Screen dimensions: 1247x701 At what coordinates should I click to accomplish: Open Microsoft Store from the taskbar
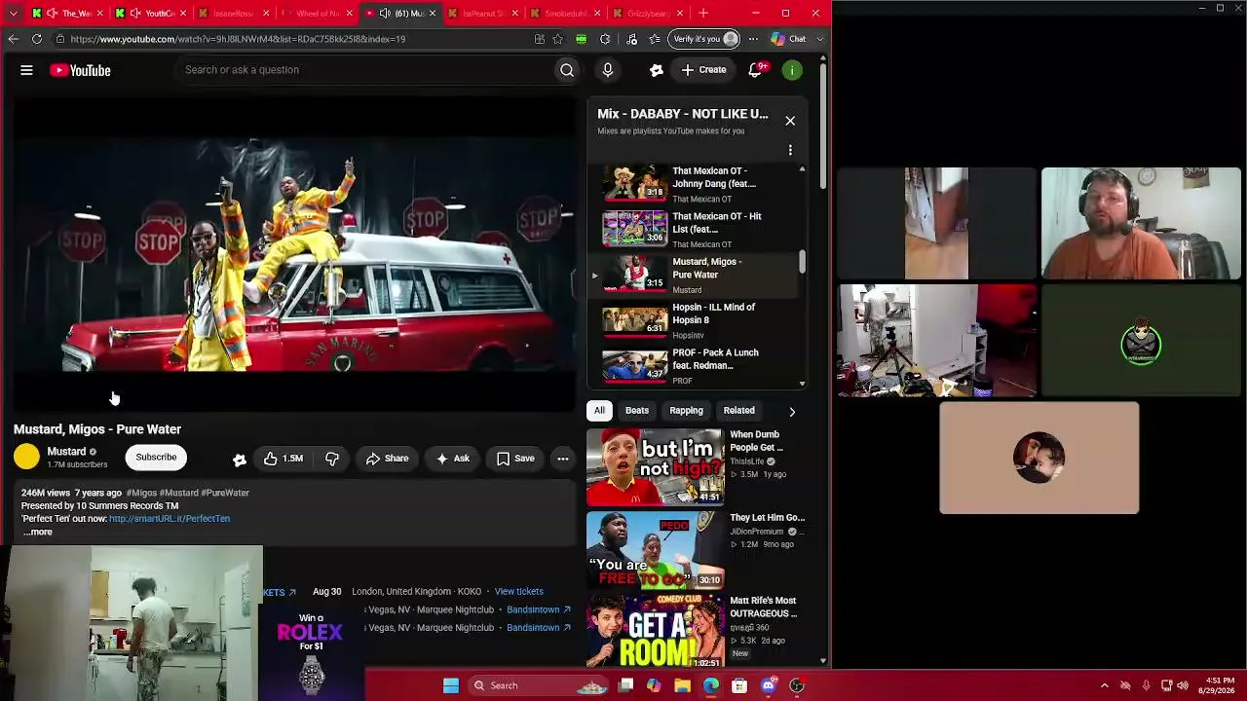(x=739, y=685)
